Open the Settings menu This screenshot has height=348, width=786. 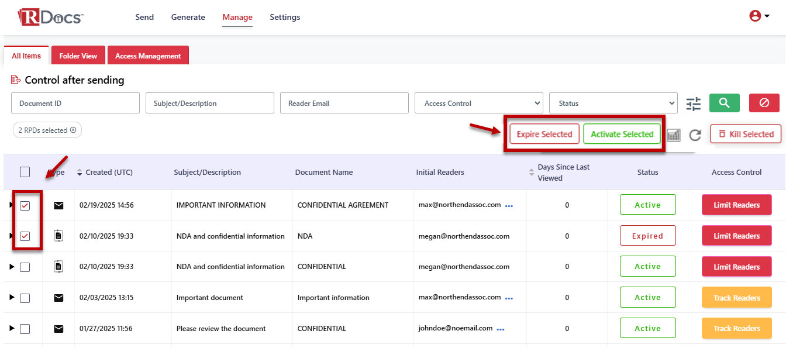pos(285,18)
